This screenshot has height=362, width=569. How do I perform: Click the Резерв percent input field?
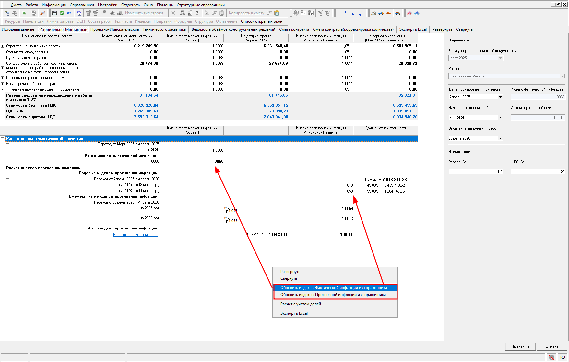tap(476, 172)
